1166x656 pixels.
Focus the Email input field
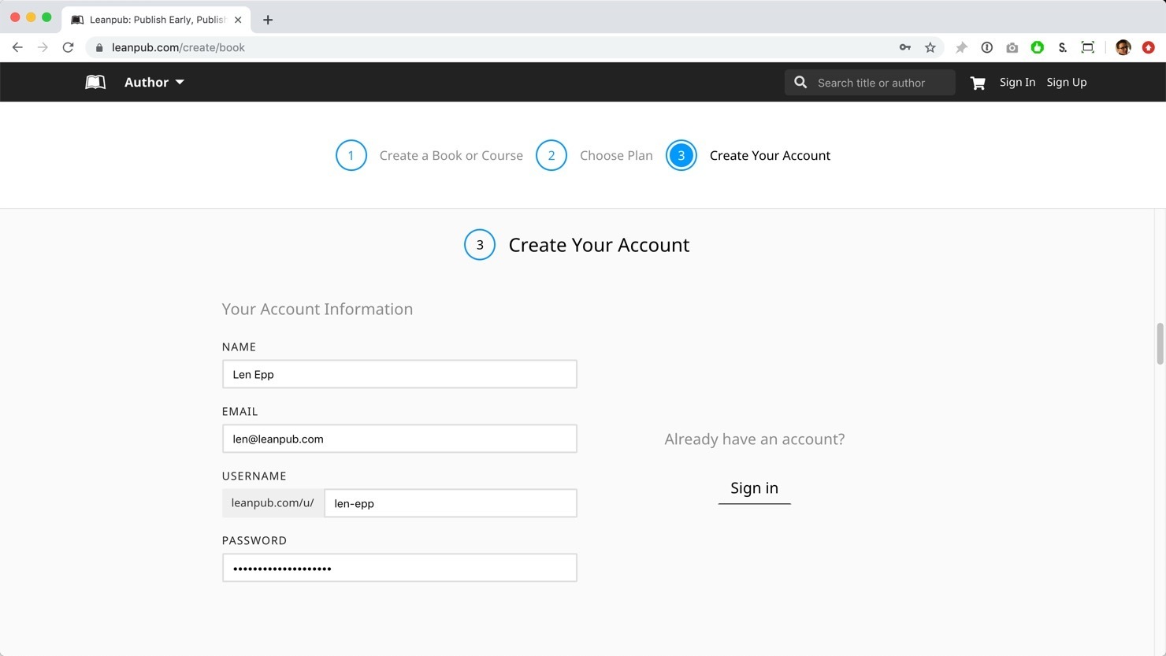(x=399, y=439)
